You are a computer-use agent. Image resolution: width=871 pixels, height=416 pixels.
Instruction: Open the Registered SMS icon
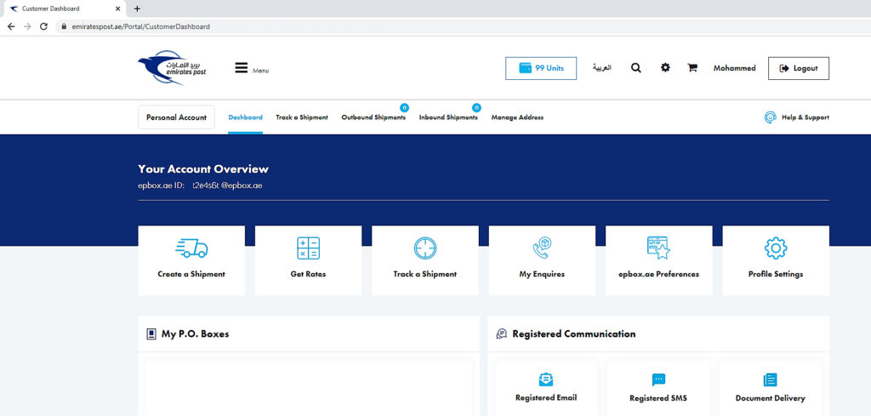(x=658, y=379)
